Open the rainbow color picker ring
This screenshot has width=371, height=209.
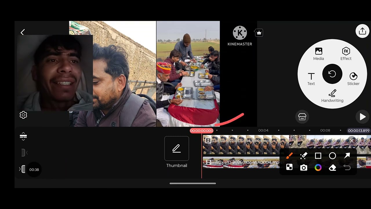coord(318,167)
